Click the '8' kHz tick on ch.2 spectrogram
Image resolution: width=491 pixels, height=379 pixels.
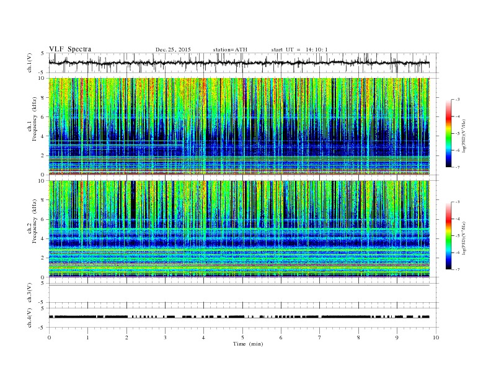pos(43,200)
